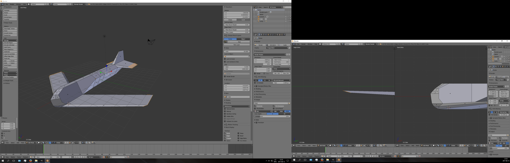Open the Multitexture shading dropdown
Screen dimensions: 510x163
(237, 106)
